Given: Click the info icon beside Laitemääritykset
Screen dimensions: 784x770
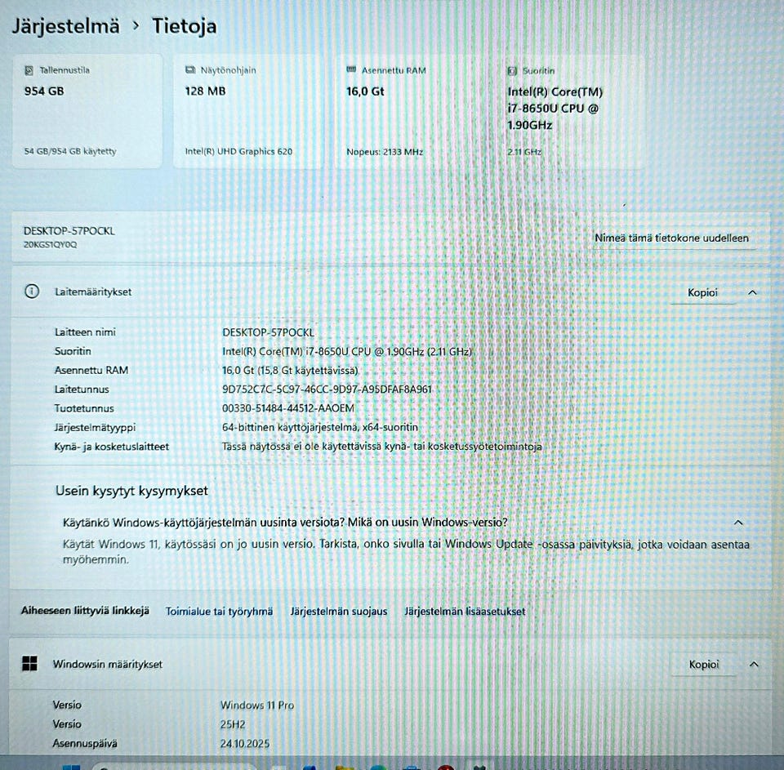Looking at the screenshot, I should click(x=32, y=291).
